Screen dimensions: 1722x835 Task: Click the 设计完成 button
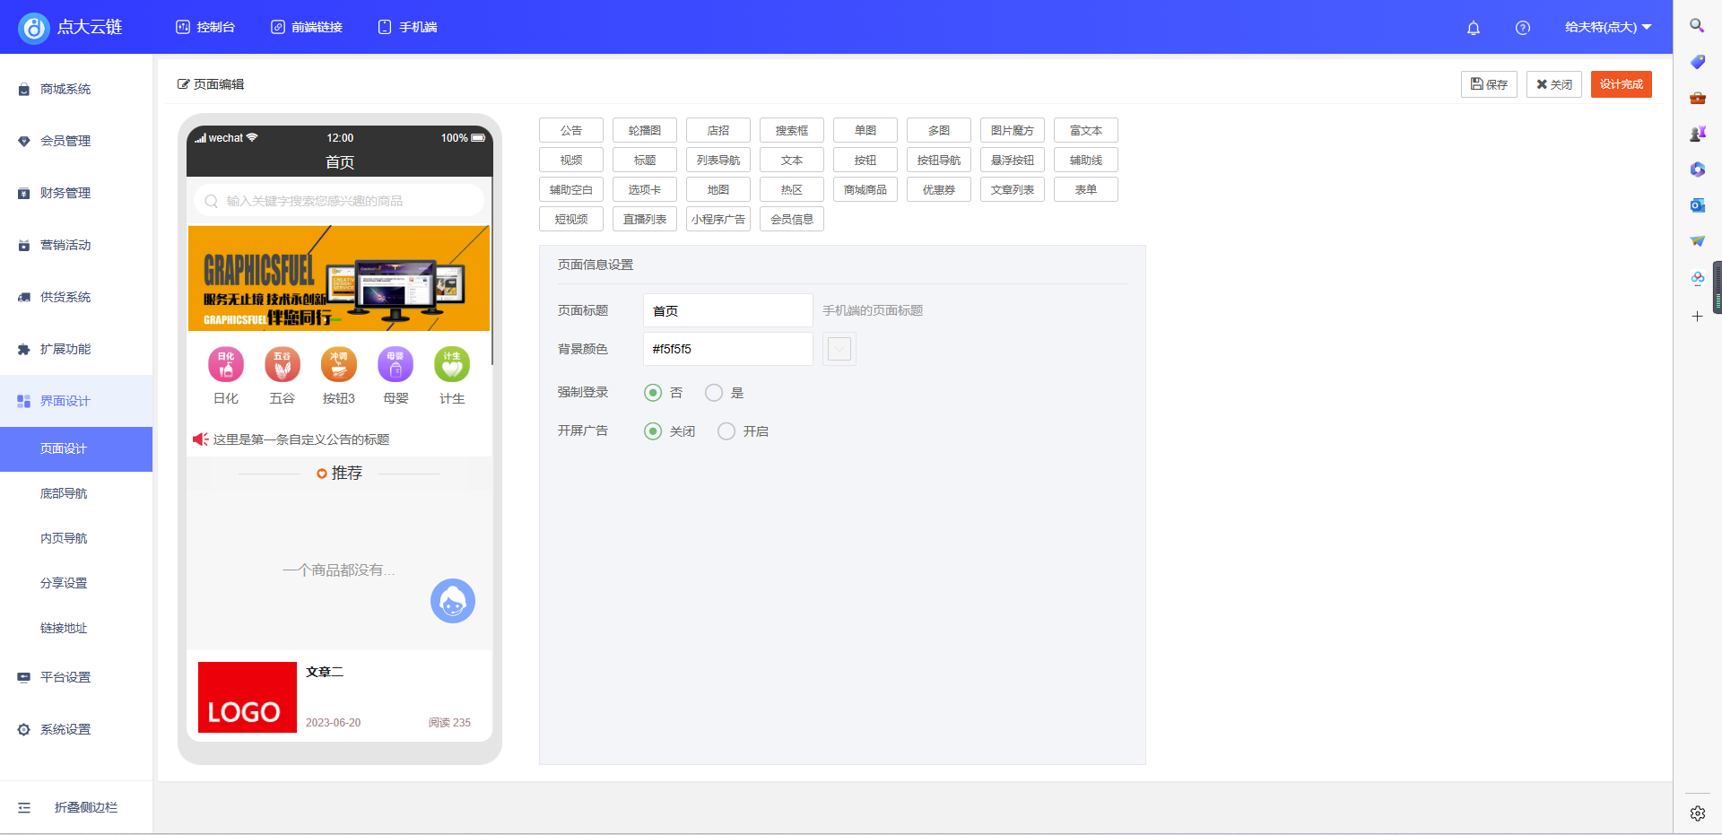pos(1621,84)
